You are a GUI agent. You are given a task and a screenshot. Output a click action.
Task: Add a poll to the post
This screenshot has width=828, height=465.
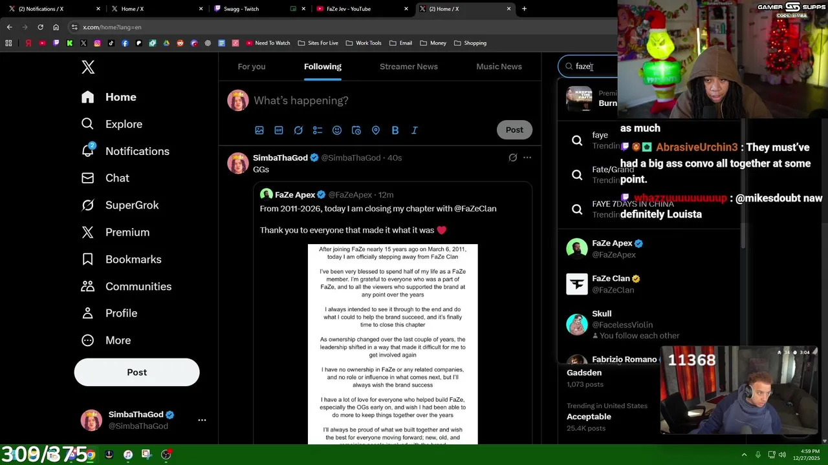tap(318, 130)
